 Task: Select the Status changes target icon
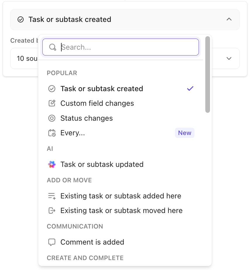(x=52, y=118)
